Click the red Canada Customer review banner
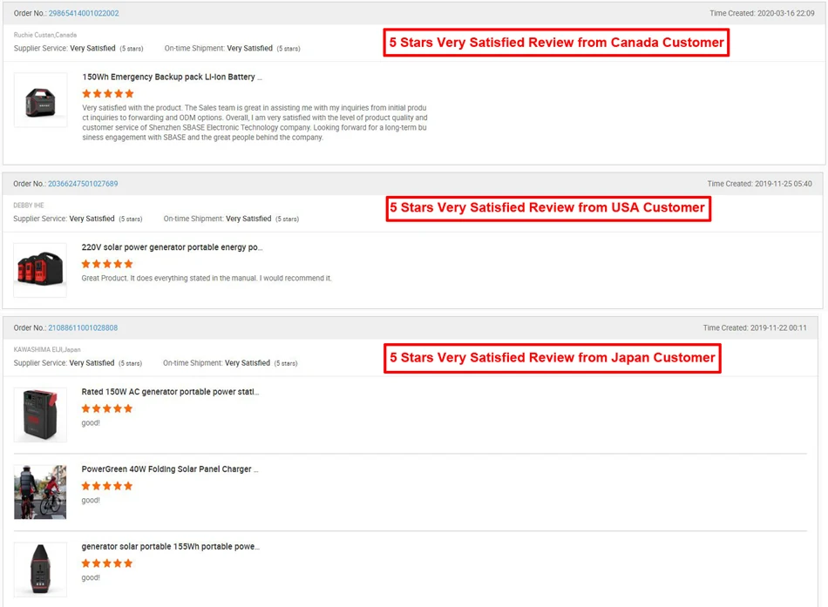 (x=556, y=42)
